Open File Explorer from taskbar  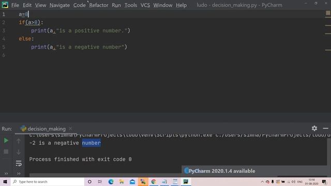[122, 181]
